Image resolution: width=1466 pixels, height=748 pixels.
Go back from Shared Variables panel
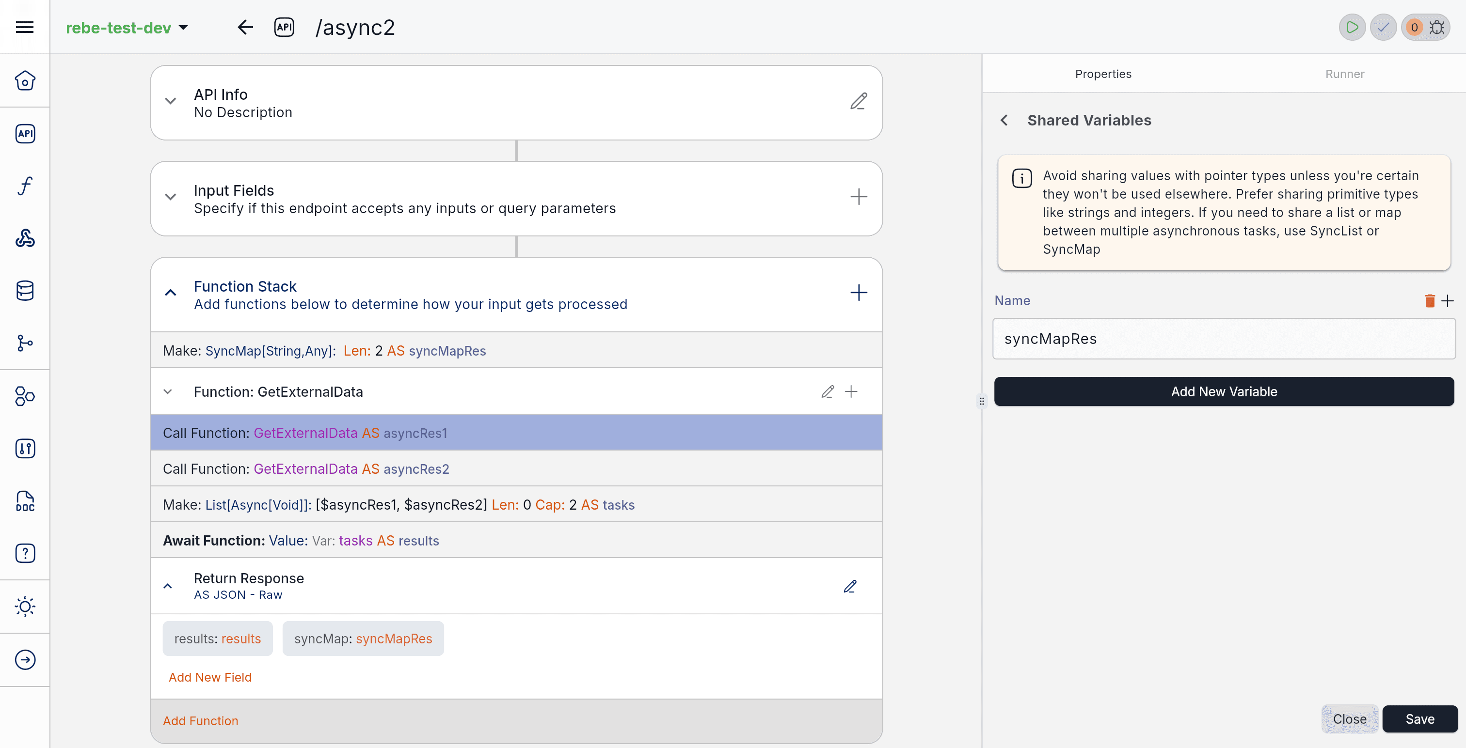pyautogui.click(x=1004, y=121)
